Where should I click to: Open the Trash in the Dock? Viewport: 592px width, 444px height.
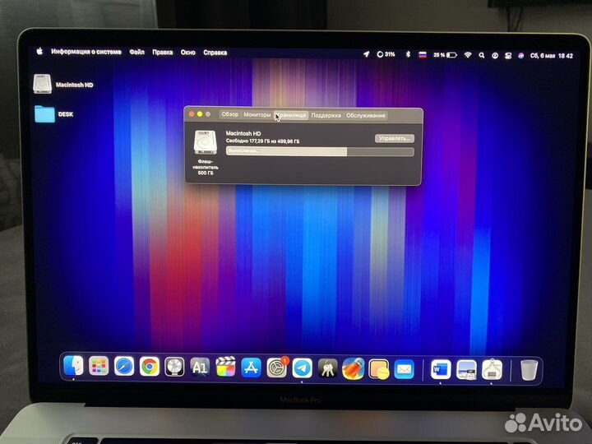529,370
